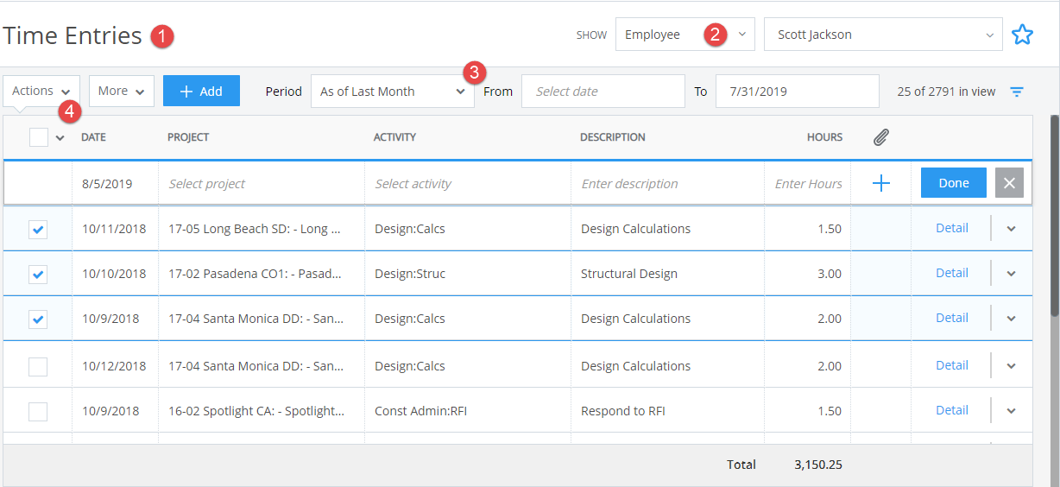Expand row menu for Long Beach SD entry
Viewport: 1060px width, 487px height.
1012,228
